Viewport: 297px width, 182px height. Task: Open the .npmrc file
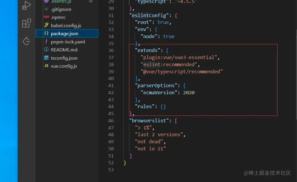click(x=58, y=17)
